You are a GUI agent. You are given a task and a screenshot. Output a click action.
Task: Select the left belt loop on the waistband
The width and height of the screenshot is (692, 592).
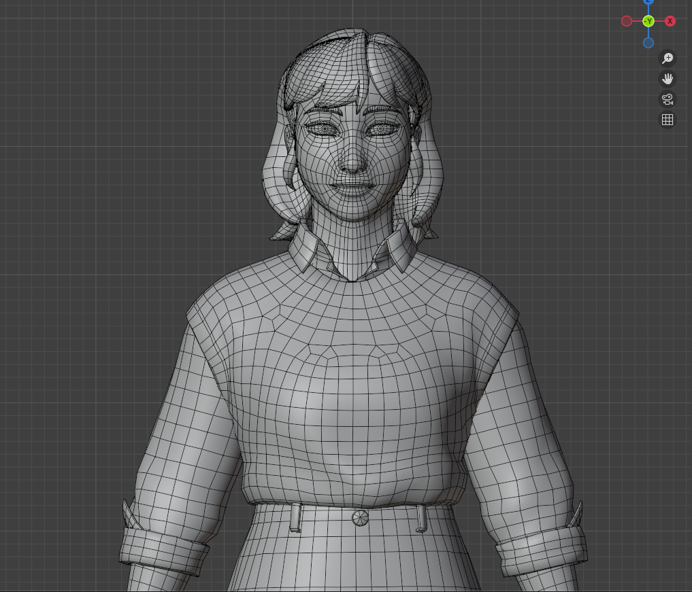tap(295, 518)
